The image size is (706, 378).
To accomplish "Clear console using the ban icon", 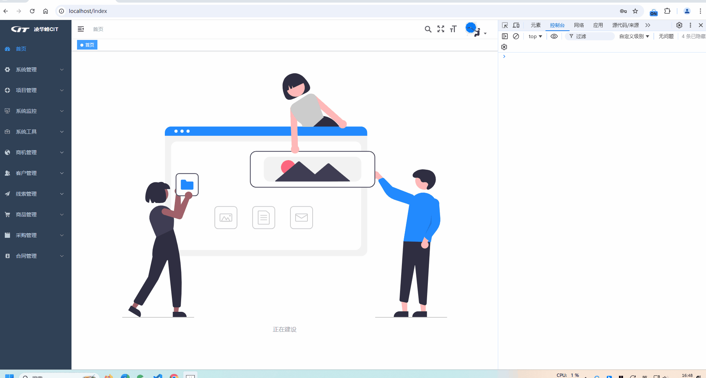I will click(516, 36).
